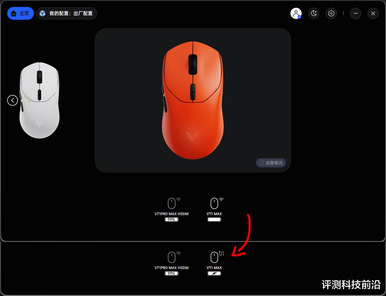Screen dimensions: 386x296
Task: Minimize the application window
Action: [x=356, y=13]
